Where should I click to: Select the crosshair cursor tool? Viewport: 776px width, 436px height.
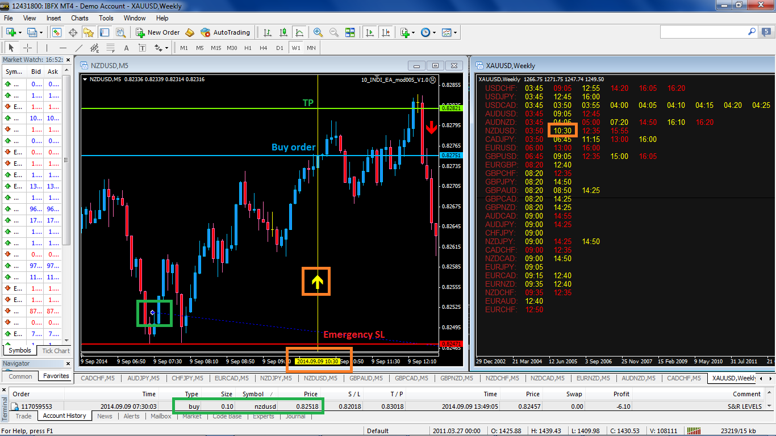tap(27, 48)
